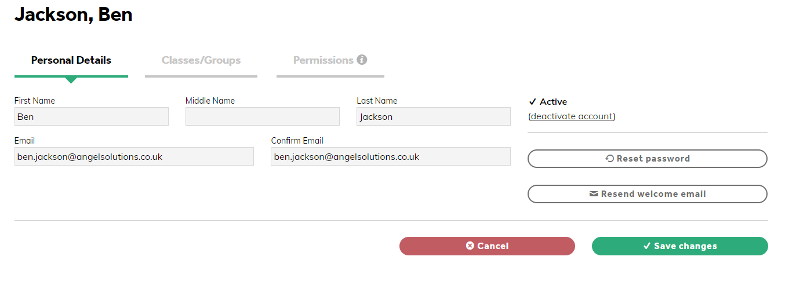Click the triangle pointer under Personal Details

[71, 80]
